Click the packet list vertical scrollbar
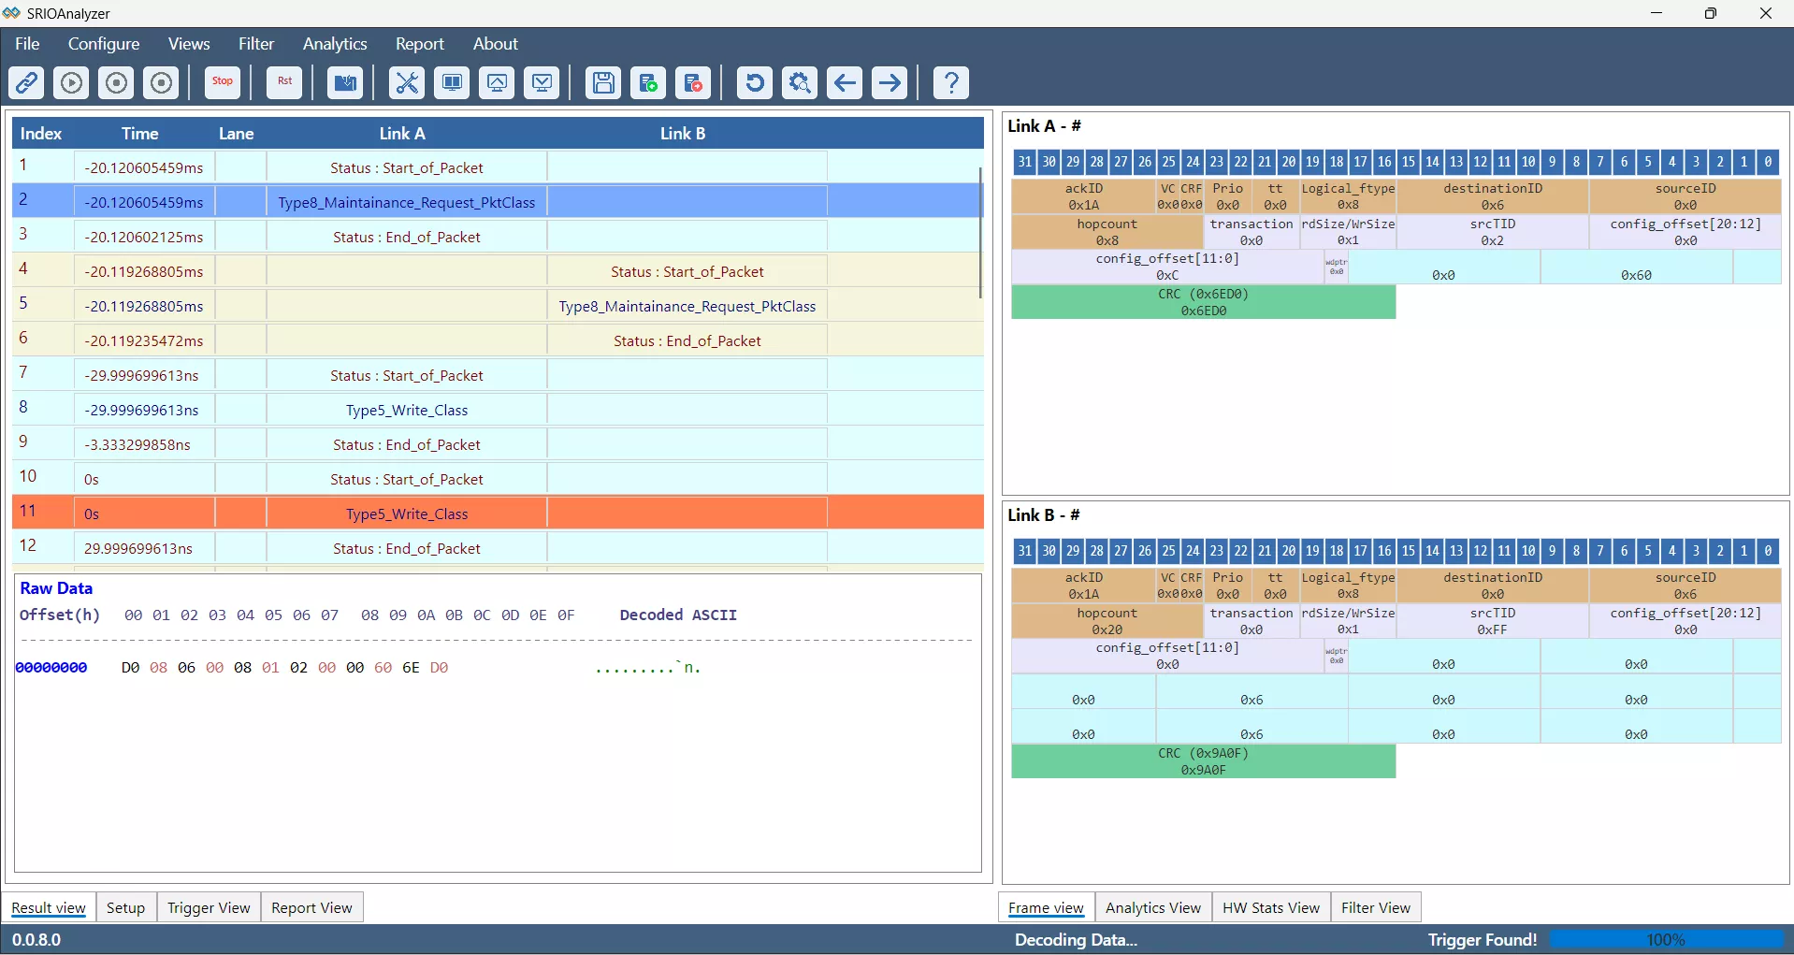Screen dimensions: 1794x955 pyautogui.click(x=979, y=234)
